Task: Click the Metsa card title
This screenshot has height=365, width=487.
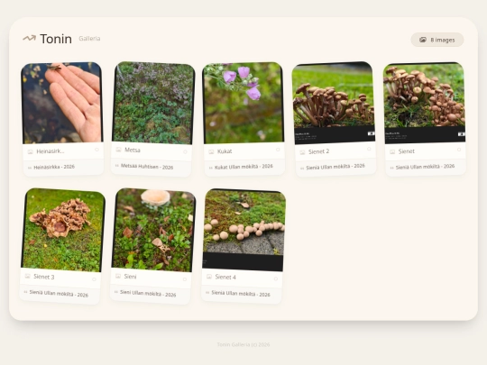Action: coord(133,150)
